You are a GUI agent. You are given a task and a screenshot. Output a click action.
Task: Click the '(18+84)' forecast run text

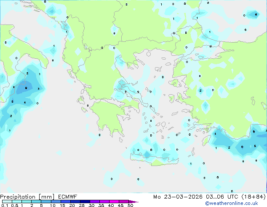point(254,197)
